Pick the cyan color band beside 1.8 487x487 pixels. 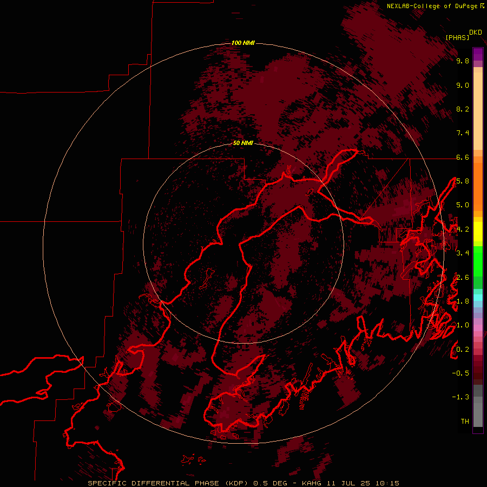tap(478, 298)
